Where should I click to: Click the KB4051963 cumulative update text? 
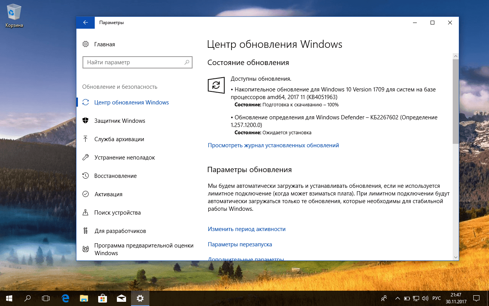click(333, 93)
